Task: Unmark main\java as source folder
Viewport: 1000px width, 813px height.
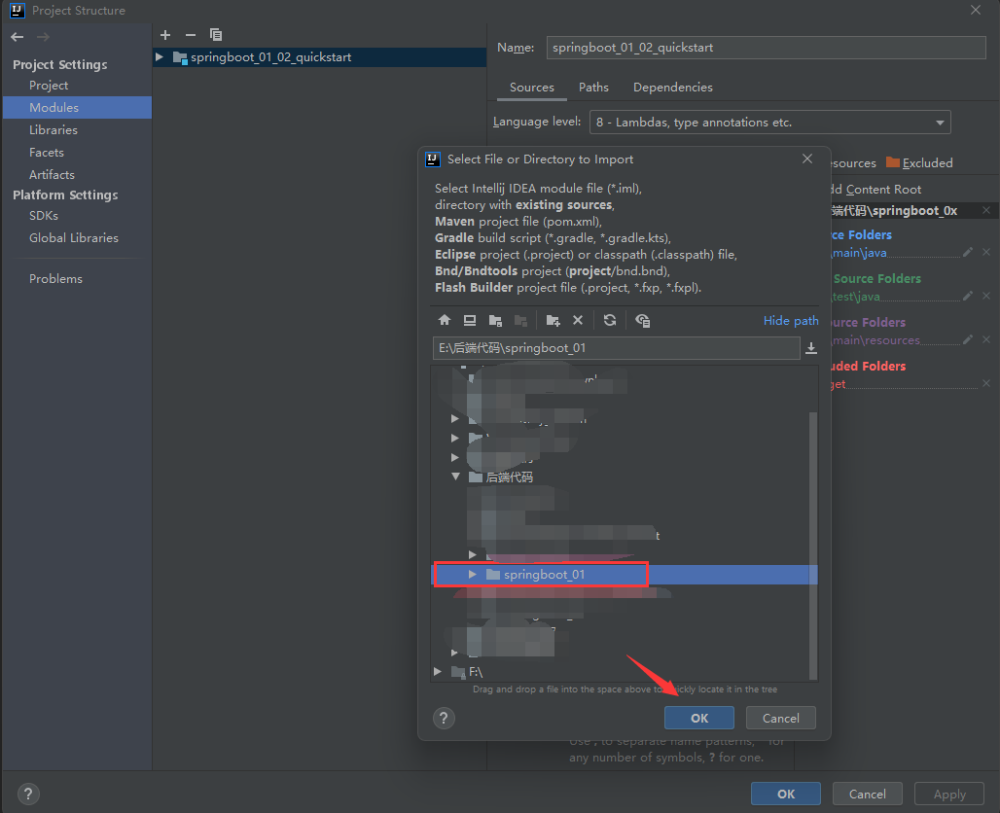Action: pyautogui.click(x=986, y=253)
